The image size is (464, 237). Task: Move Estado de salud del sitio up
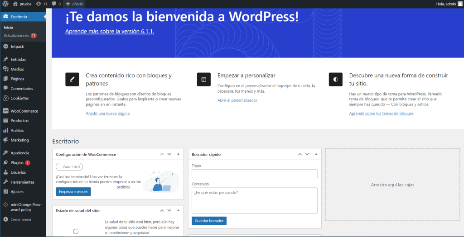(162, 211)
